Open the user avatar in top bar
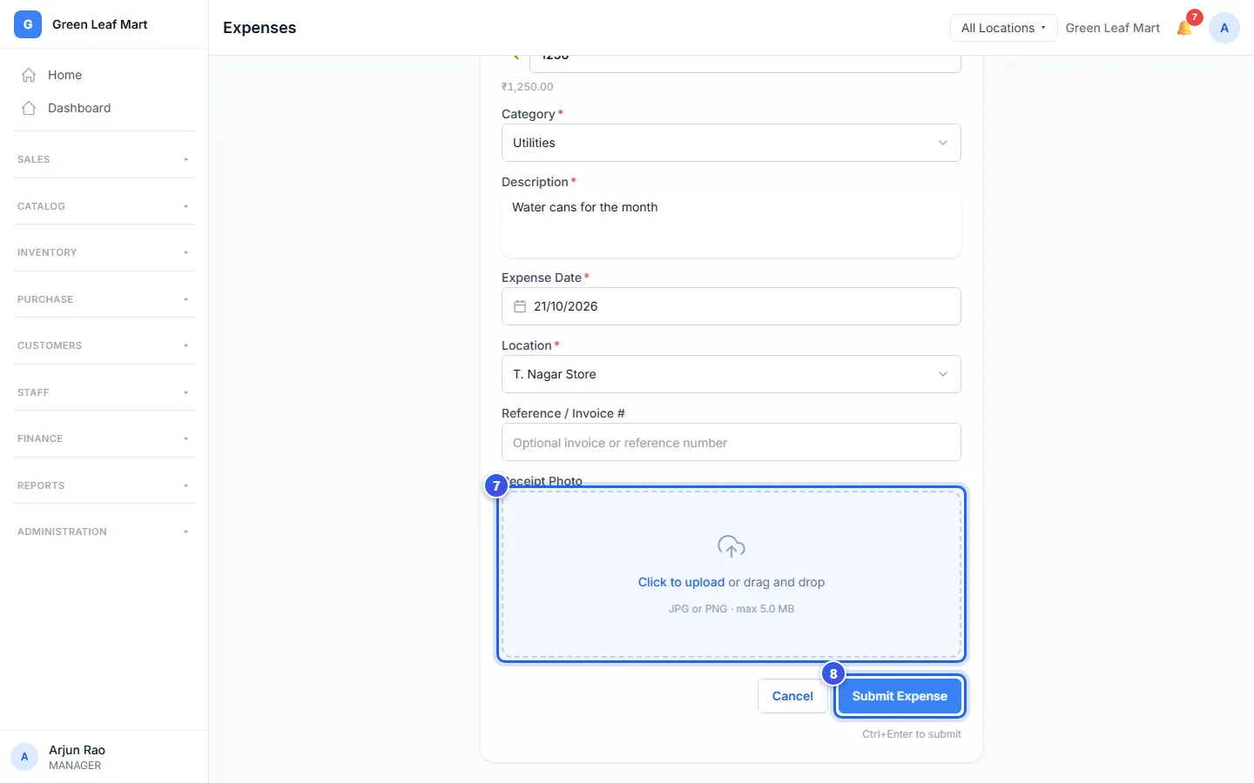The image size is (1254, 783). pos(1224,28)
